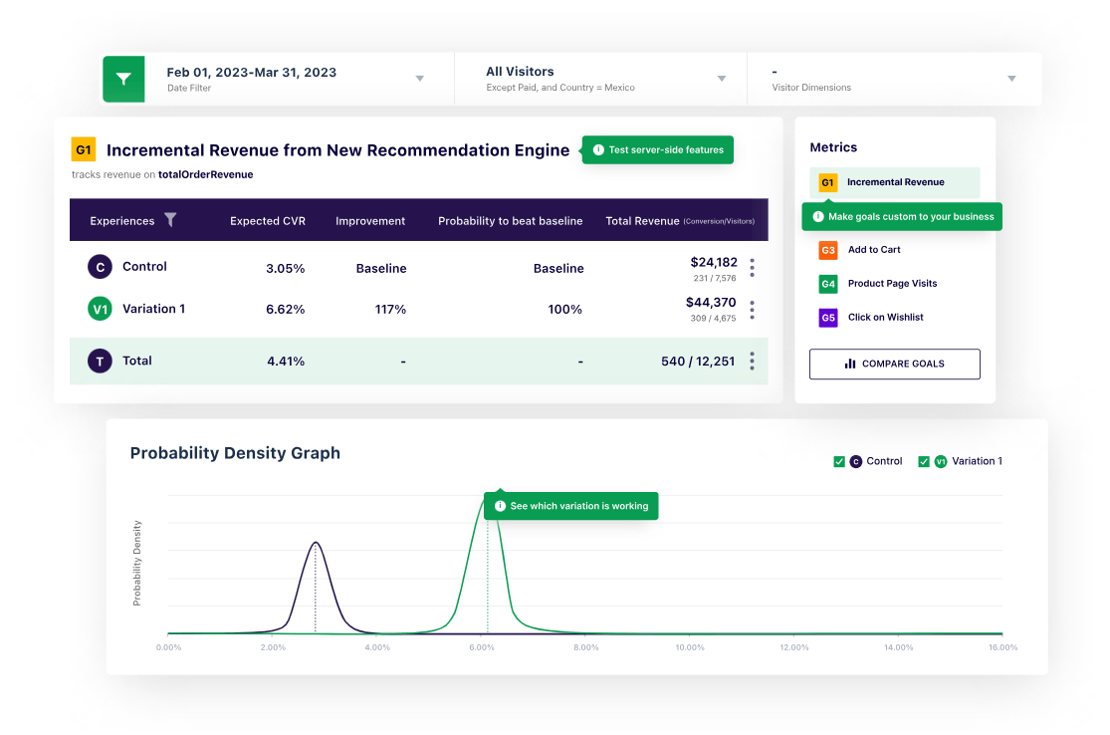Open the three-dot menu for Variation 1 row
The height and width of the screenshot is (735, 1110).
click(x=752, y=310)
